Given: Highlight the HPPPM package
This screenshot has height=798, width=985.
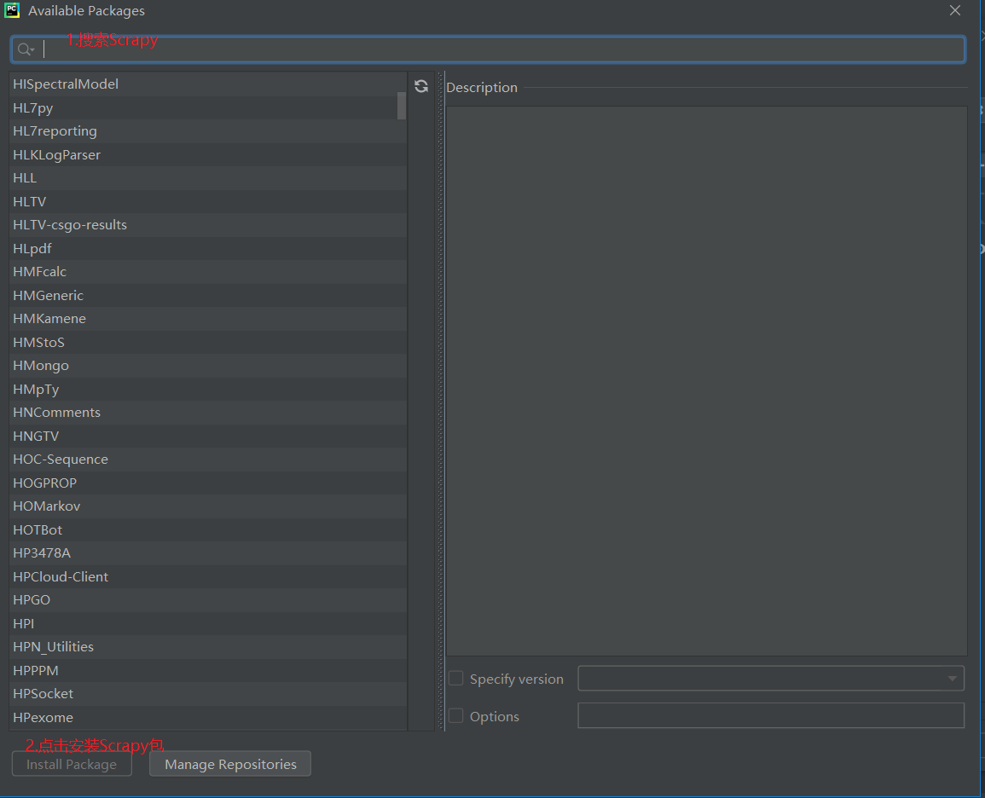Looking at the screenshot, I should [x=208, y=671].
